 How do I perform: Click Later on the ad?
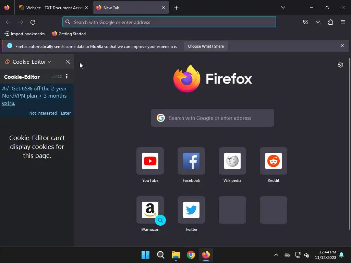click(x=65, y=113)
